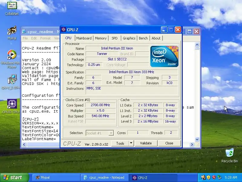
Task: Select the CPU tab
Action: point(68,38)
